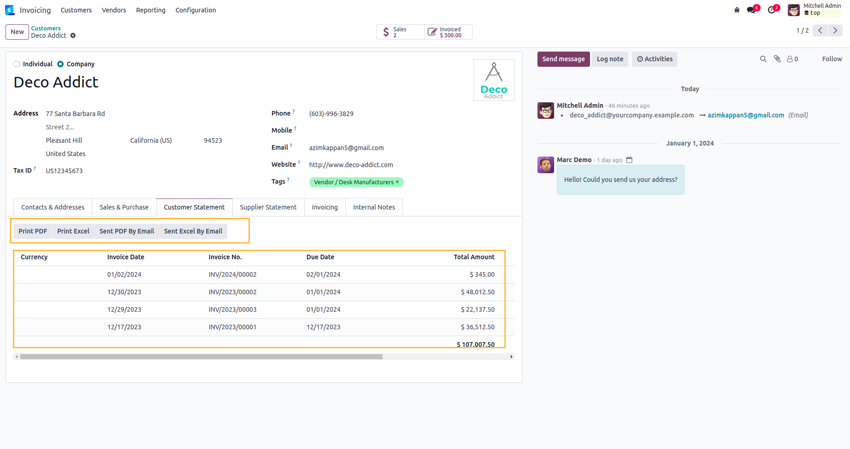Click row with INV/2023/00002

pos(264,292)
